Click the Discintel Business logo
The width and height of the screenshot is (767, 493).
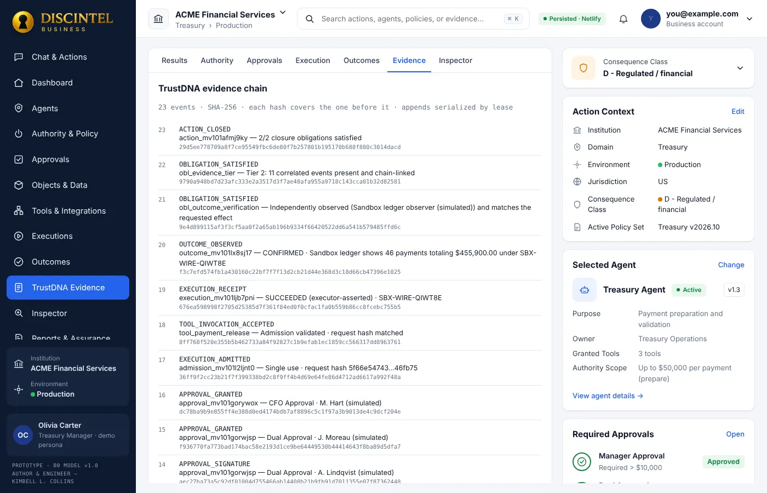tap(63, 22)
